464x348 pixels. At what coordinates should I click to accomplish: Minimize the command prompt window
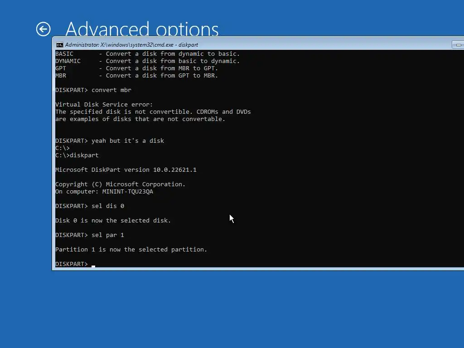(458, 45)
